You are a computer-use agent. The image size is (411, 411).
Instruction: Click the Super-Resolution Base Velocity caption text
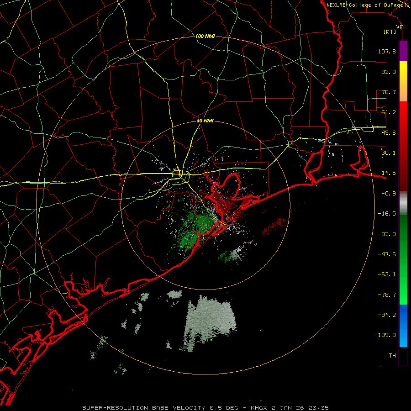[x=205, y=408]
